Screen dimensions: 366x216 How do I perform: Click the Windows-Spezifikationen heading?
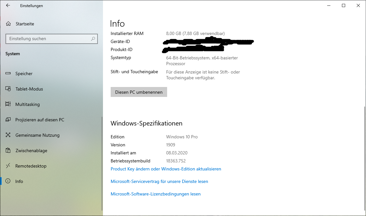[146, 123]
